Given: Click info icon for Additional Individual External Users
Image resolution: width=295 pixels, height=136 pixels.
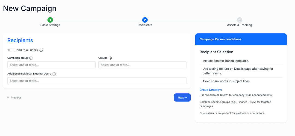Looking at the screenshot, I should click(x=54, y=74).
